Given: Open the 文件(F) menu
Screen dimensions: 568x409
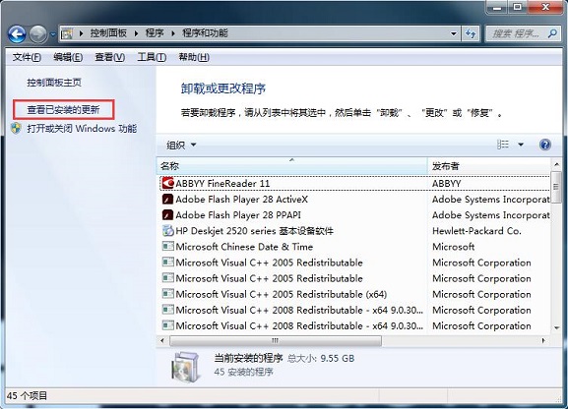Looking at the screenshot, I should [27, 57].
